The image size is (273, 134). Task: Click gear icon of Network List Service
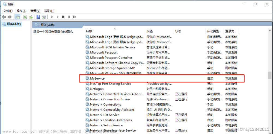tap(87, 115)
